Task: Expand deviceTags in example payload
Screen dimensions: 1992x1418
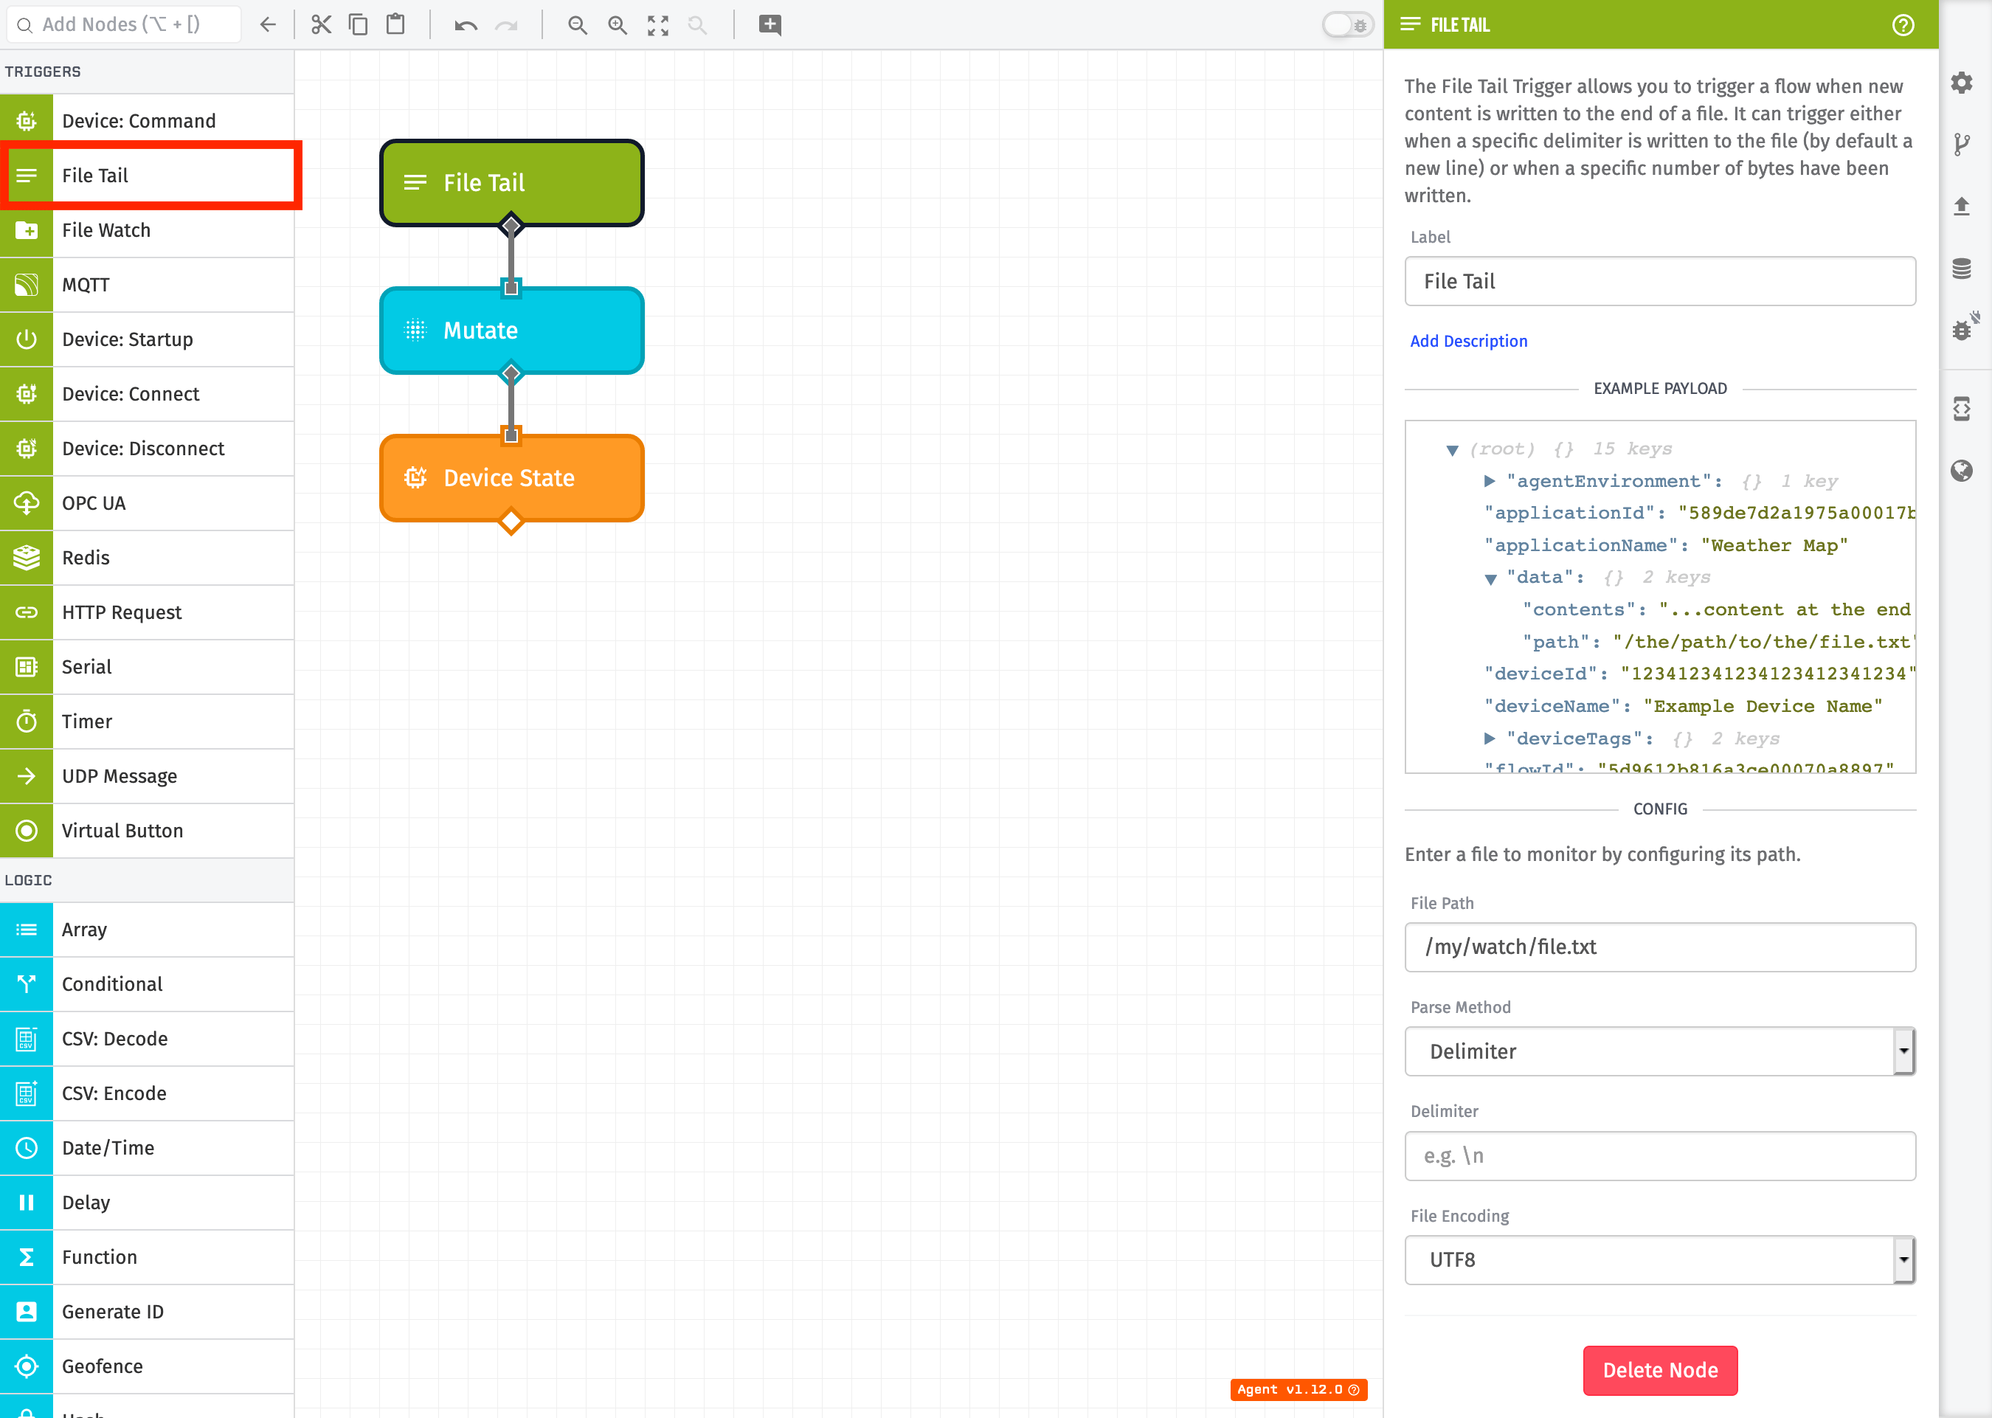Action: point(1490,739)
